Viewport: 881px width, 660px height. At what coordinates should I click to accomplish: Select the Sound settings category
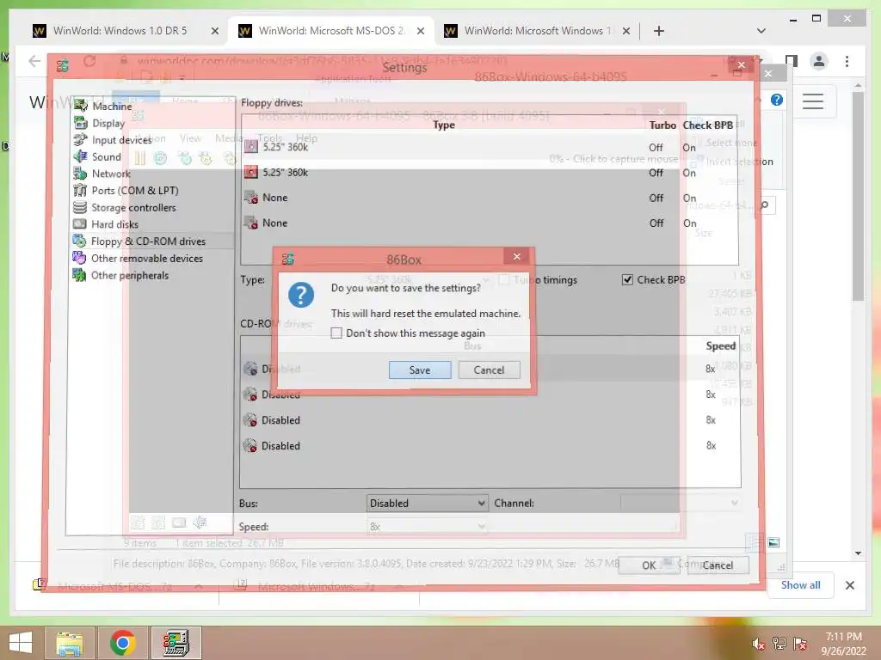(106, 156)
